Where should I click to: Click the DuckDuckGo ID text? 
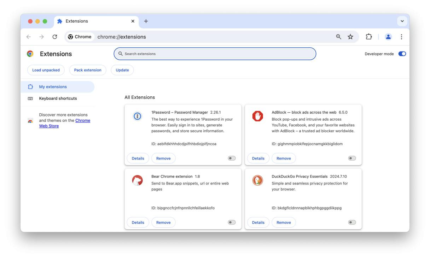tap(307, 208)
